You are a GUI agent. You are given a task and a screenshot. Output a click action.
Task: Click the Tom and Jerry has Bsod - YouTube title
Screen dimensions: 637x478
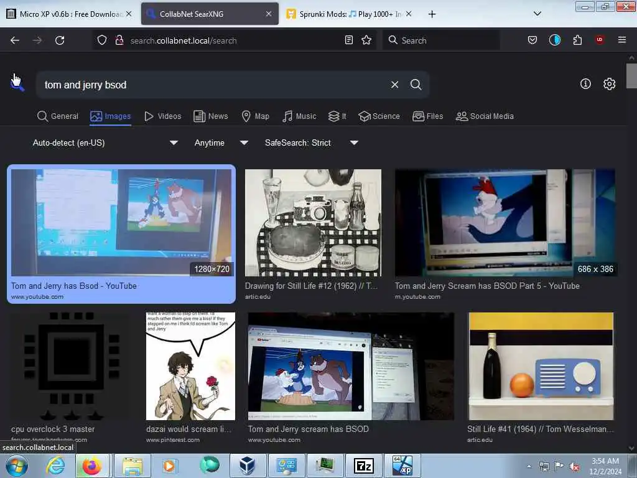(x=74, y=286)
